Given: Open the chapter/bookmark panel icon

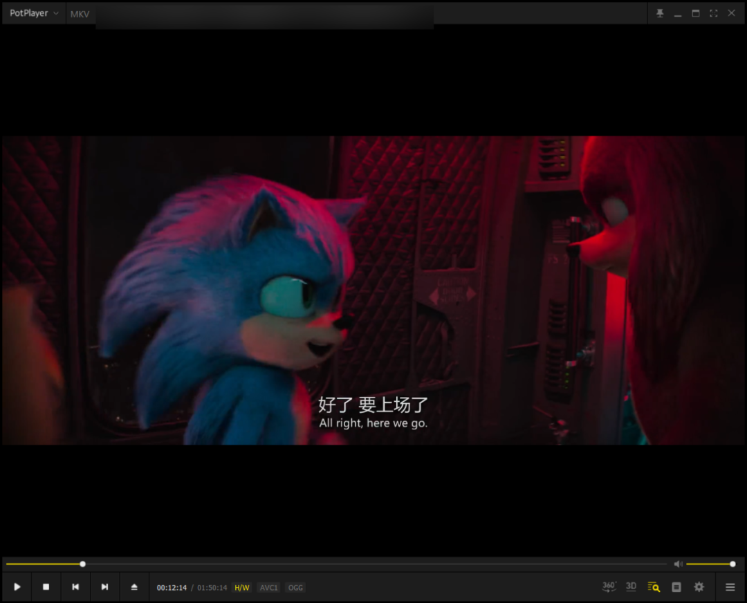Looking at the screenshot, I should point(676,587).
